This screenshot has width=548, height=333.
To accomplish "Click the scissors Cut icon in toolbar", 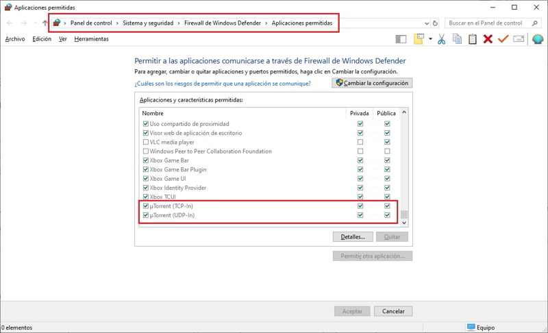I will pyautogui.click(x=442, y=39).
